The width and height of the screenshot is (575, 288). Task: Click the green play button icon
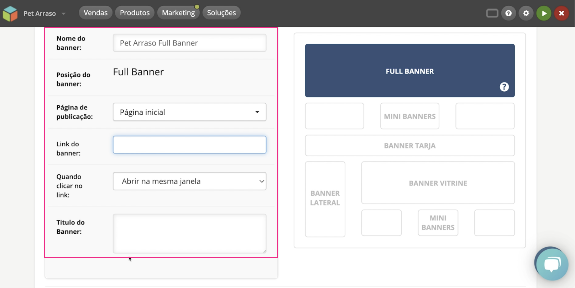[544, 13]
